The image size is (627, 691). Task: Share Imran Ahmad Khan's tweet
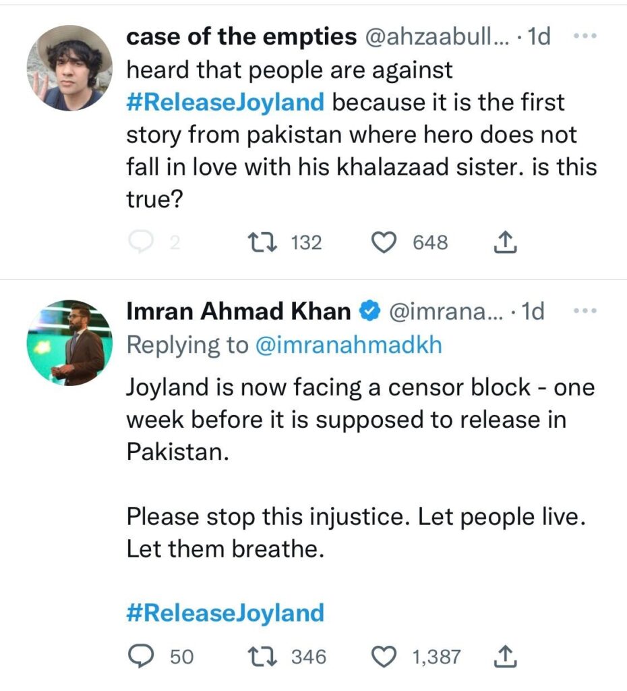[x=505, y=656]
